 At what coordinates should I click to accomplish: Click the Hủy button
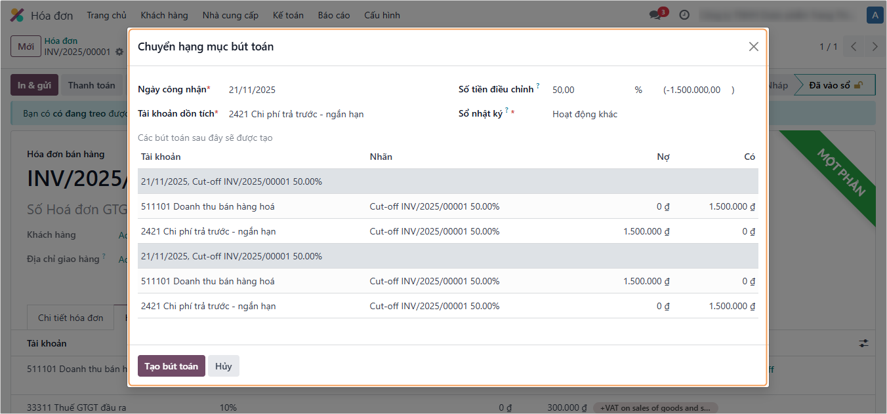coord(224,366)
